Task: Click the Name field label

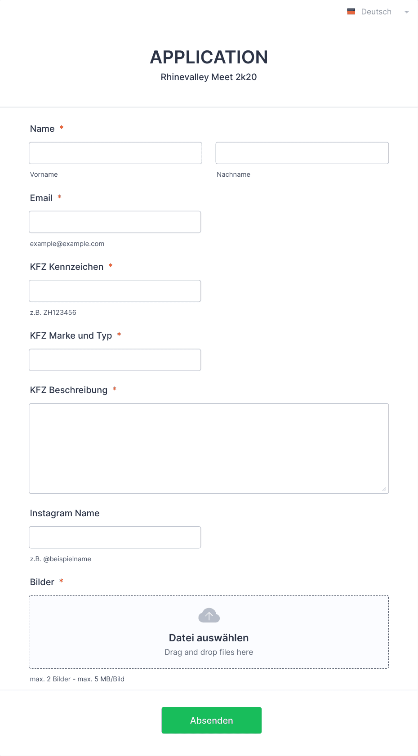Action: 42,129
